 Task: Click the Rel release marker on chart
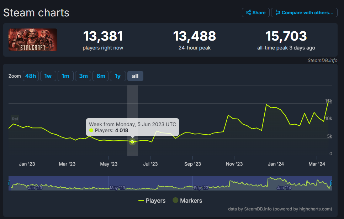tap(15, 119)
